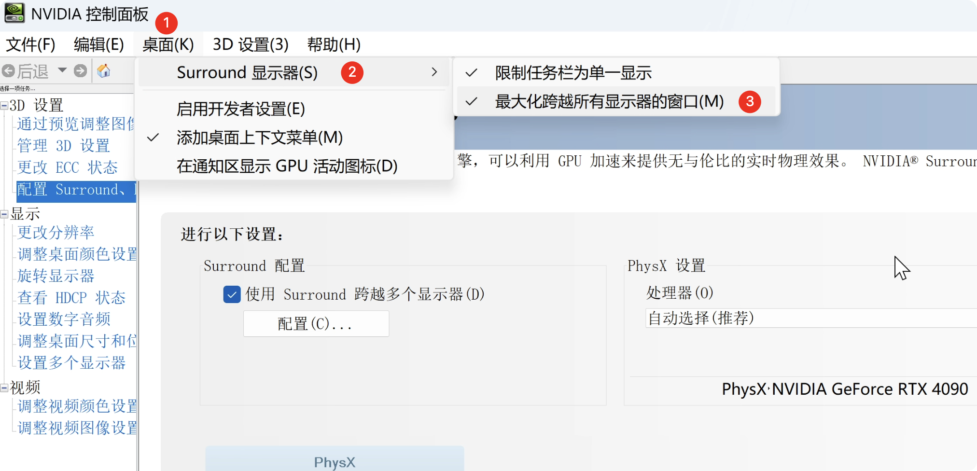Viewport: 977px width, 471px height.
Task: Collapse the 视频 tree node
Action: click(x=4, y=388)
